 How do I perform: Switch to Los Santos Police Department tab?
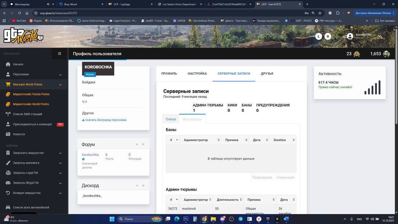pos(180,4)
